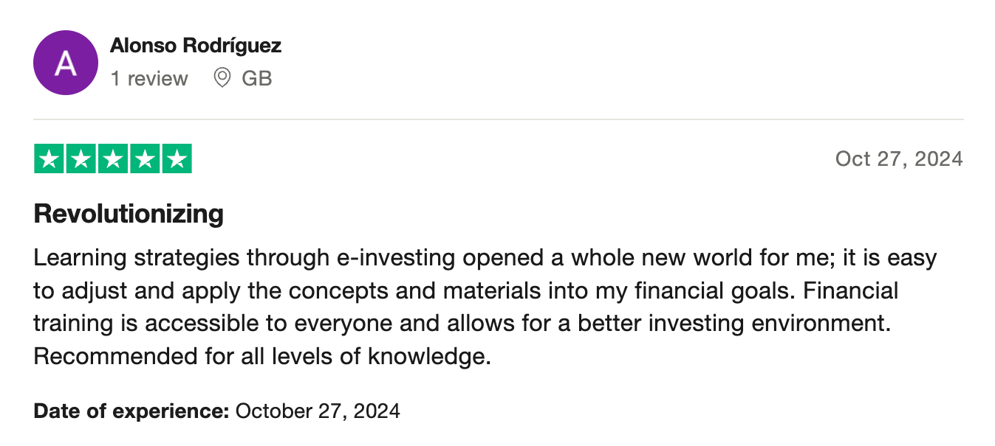Click the 'October 27, 2024' experience date
995x446 pixels.
(x=318, y=411)
